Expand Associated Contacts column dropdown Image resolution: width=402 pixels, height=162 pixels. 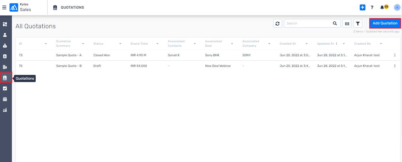pos(195,44)
